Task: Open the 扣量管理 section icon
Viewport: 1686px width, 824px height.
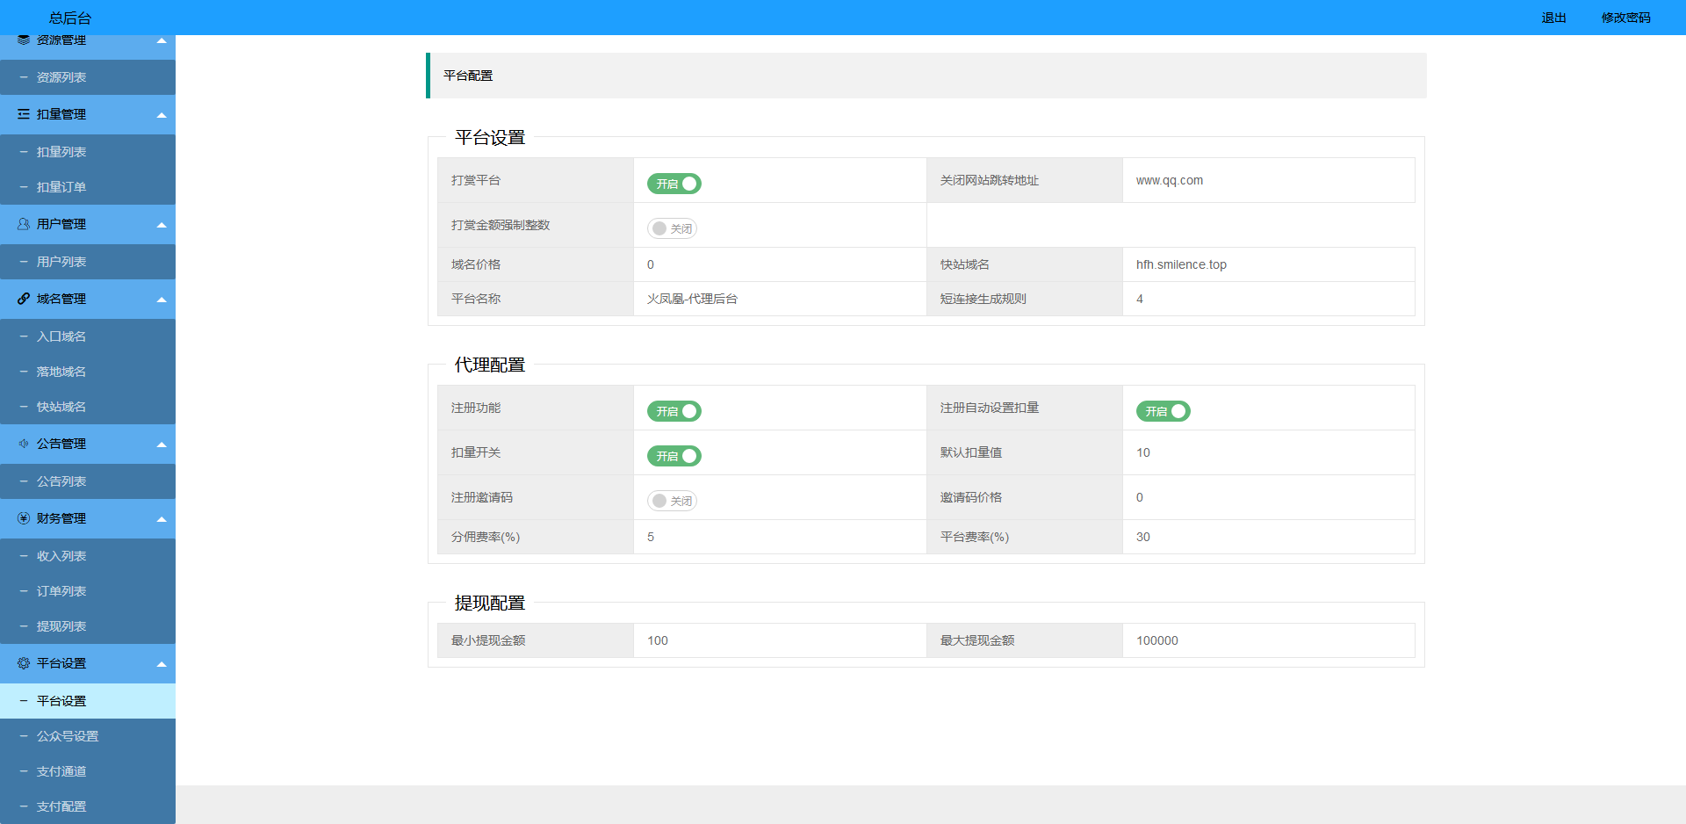Action: [23, 114]
